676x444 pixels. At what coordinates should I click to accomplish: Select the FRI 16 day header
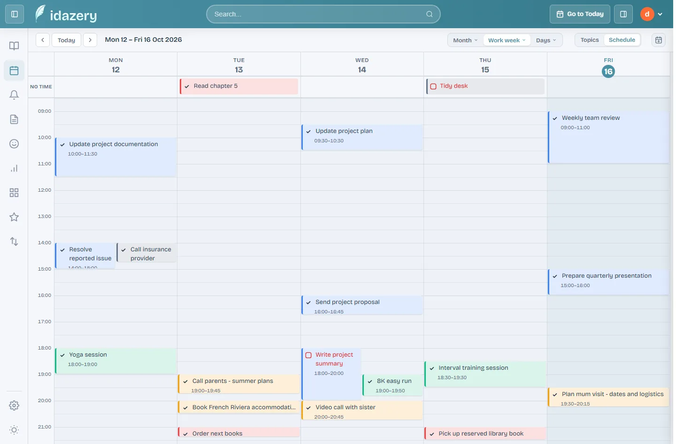[608, 65]
